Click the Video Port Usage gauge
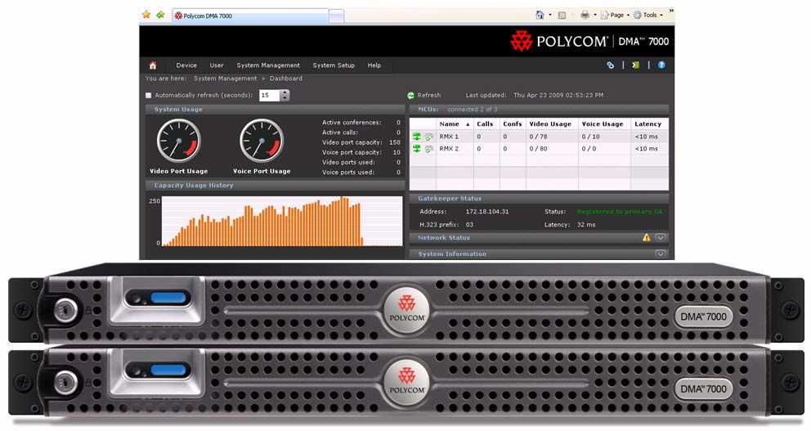Image resolution: width=811 pixels, height=431 pixels. coord(179,141)
